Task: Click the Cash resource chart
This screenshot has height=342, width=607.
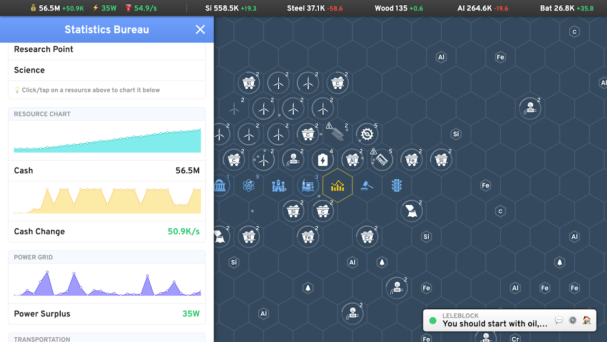Action: click(x=107, y=140)
